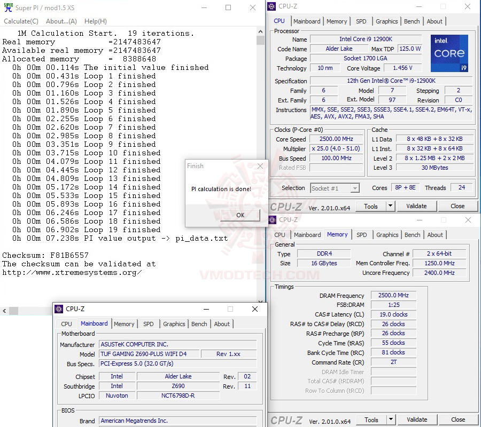Select Bench tab in Memory CPU-Z window
The width and height of the screenshot is (481, 427).
(x=412, y=235)
